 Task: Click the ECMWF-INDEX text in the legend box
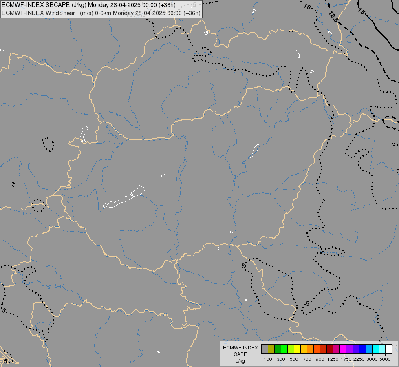coord(240,348)
